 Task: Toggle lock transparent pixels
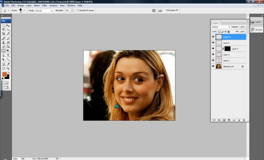coord(219,32)
